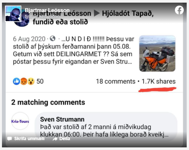Open Sven Strumann's profile name

coord(62,119)
